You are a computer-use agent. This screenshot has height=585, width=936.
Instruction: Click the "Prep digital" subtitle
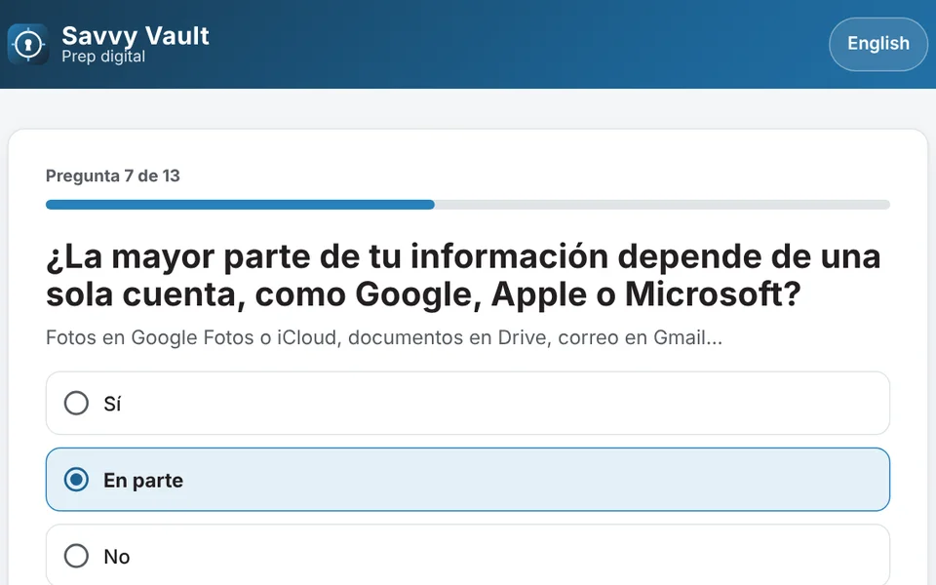pyautogui.click(x=103, y=57)
